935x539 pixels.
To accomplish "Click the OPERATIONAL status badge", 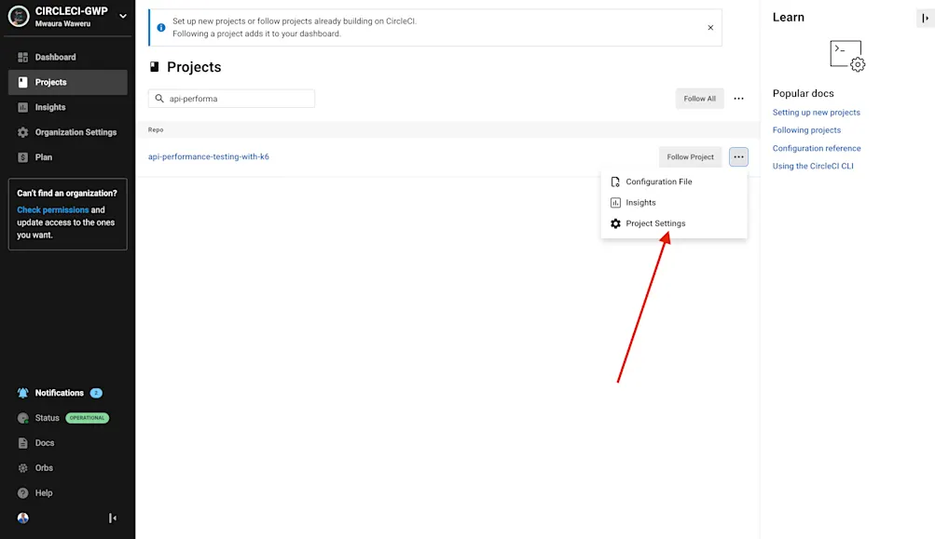I will coord(87,418).
